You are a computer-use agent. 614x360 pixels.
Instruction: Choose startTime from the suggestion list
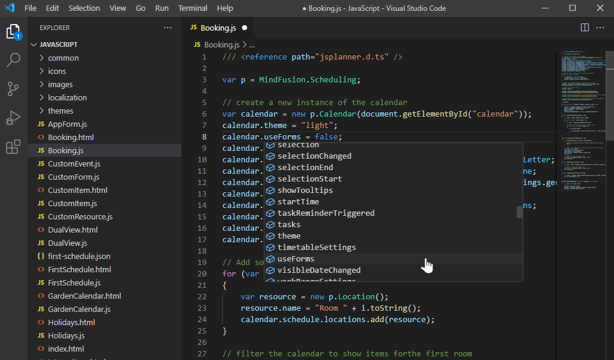[393, 202]
